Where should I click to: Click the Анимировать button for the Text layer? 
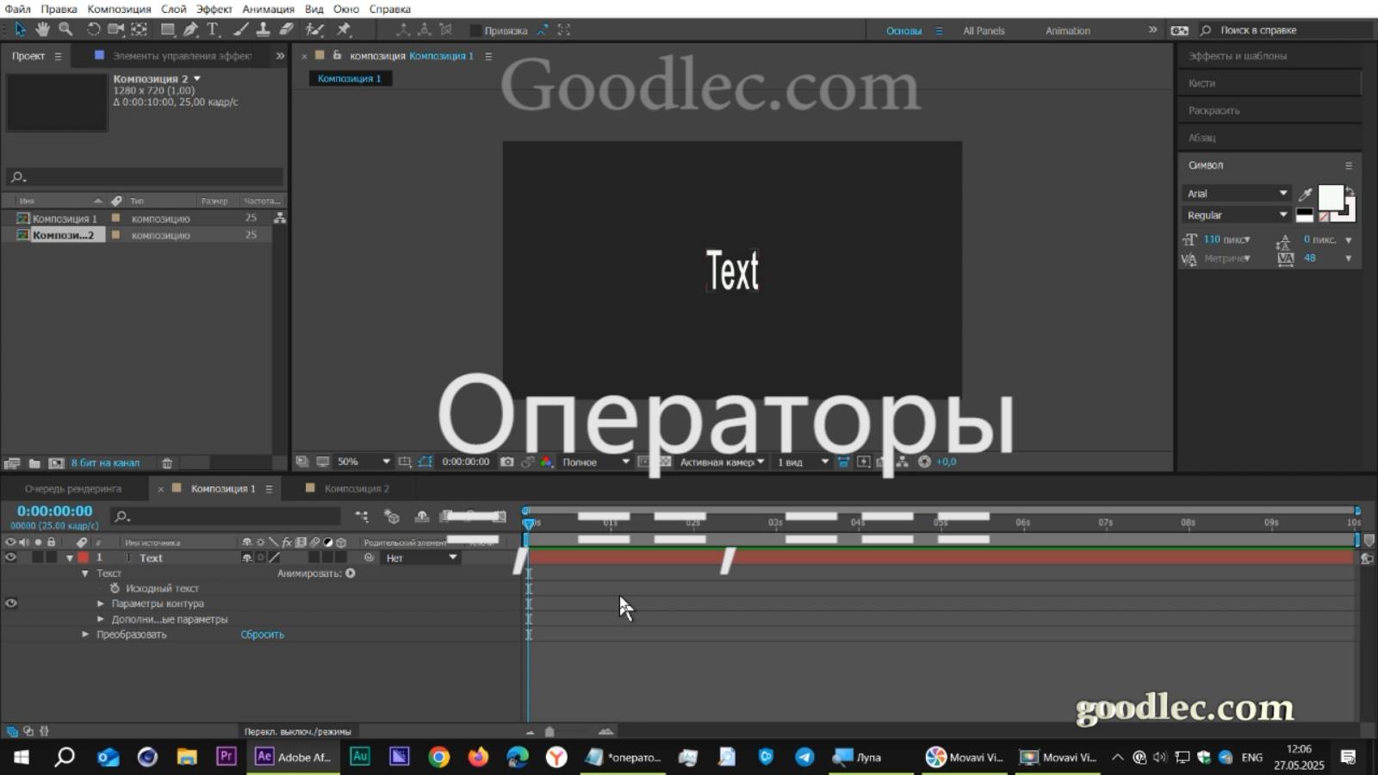click(x=348, y=573)
